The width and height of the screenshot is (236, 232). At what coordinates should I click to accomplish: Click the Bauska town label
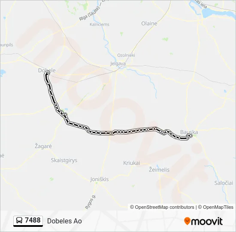(189, 132)
